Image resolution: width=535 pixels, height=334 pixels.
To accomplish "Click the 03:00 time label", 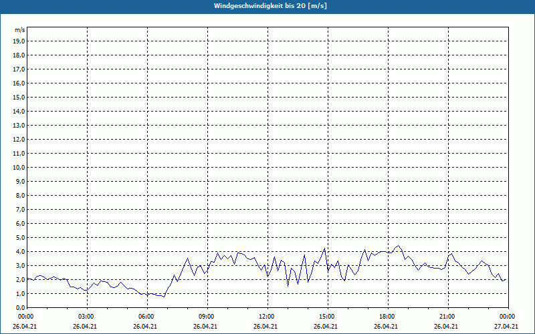I will click(86, 317).
